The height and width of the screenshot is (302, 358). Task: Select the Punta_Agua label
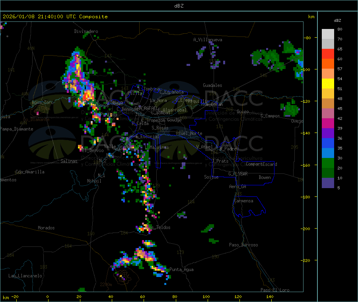[x=181, y=269]
